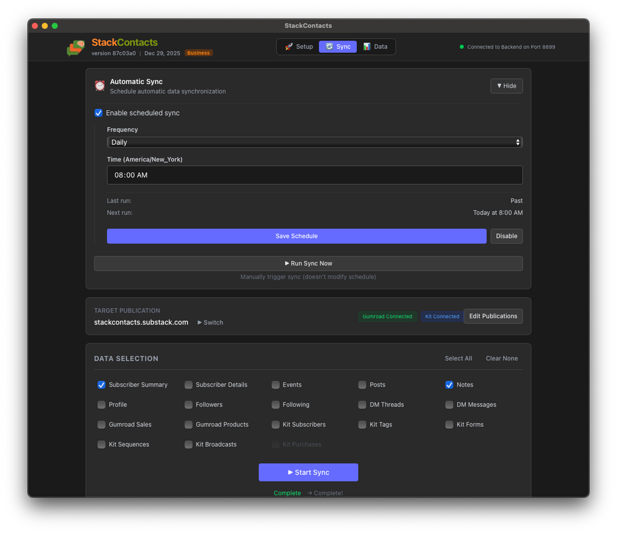
Task: Enable the Following checkbox
Action: [x=275, y=405]
